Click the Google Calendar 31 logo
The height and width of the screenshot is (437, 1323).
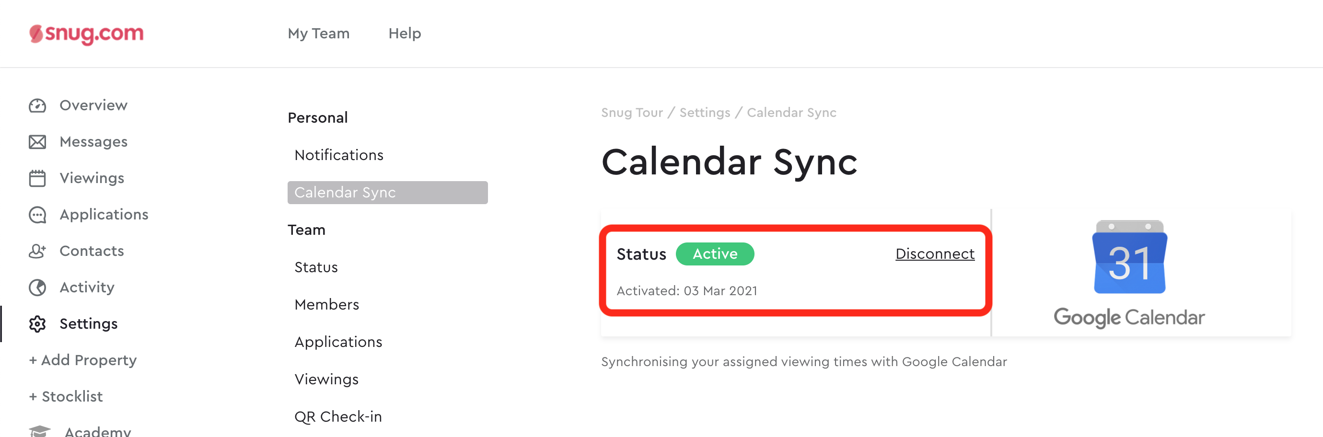pos(1129,257)
